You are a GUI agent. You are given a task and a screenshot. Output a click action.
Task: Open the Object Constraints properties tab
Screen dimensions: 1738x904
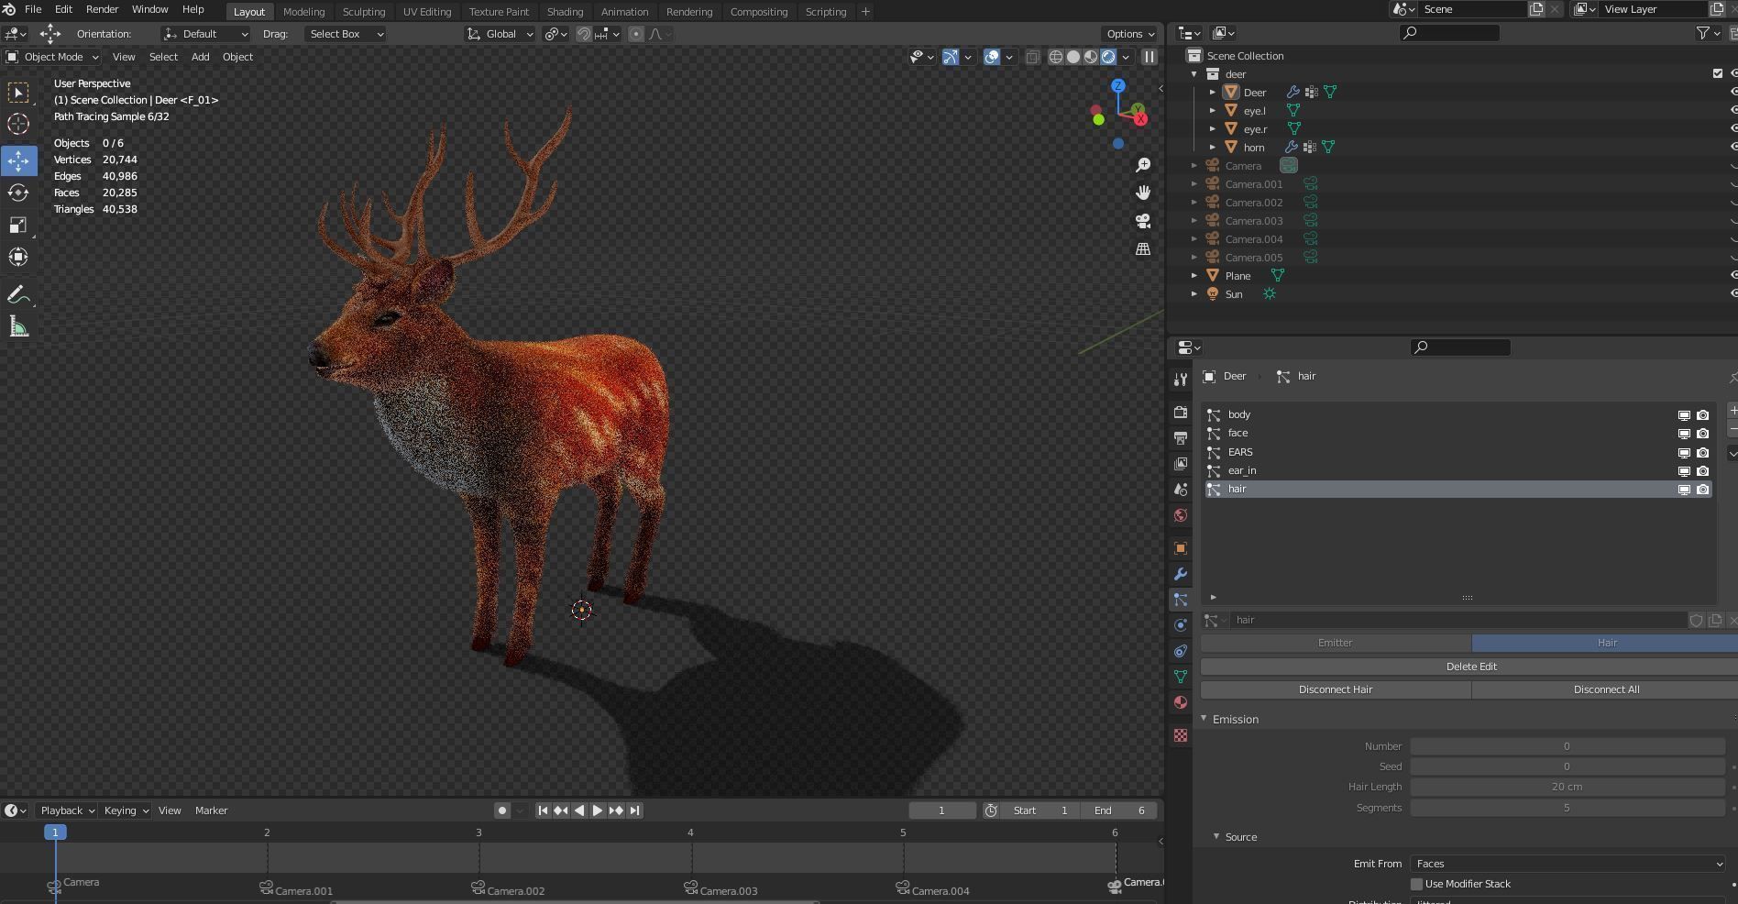pos(1181,651)
